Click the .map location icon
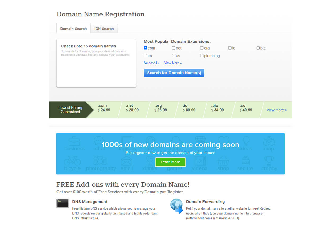Image resolution: width=336 pixels, height=231 pixels. coord(269,142)
